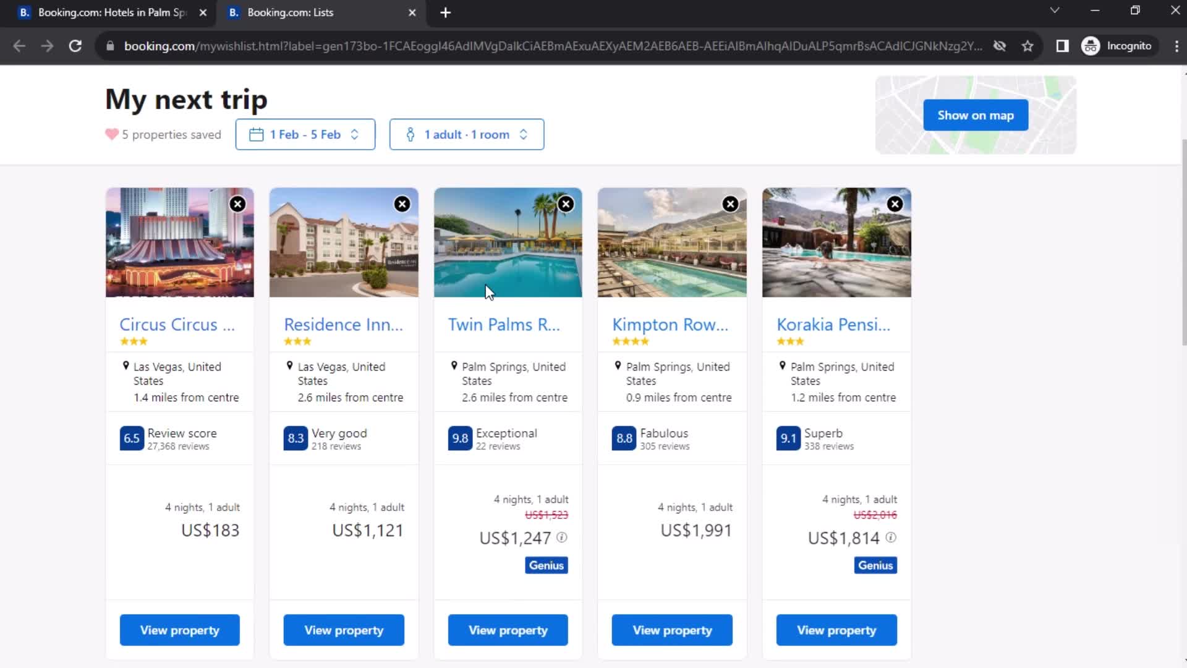1187x668 pixels.
Task: Open the Residence Inn title link
Action: (x=343, y=324)
